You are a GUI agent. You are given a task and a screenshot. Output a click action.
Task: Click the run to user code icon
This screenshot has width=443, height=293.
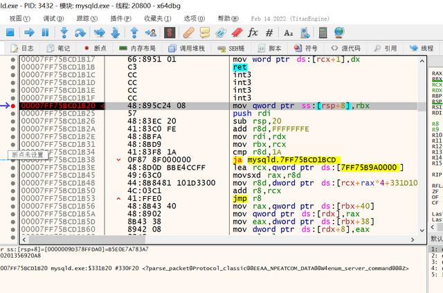coord(151,33)
